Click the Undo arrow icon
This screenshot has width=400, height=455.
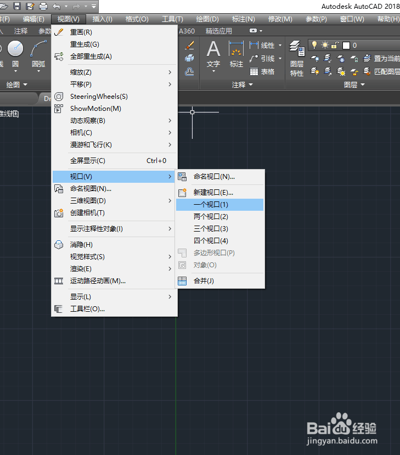click(57, 6)
